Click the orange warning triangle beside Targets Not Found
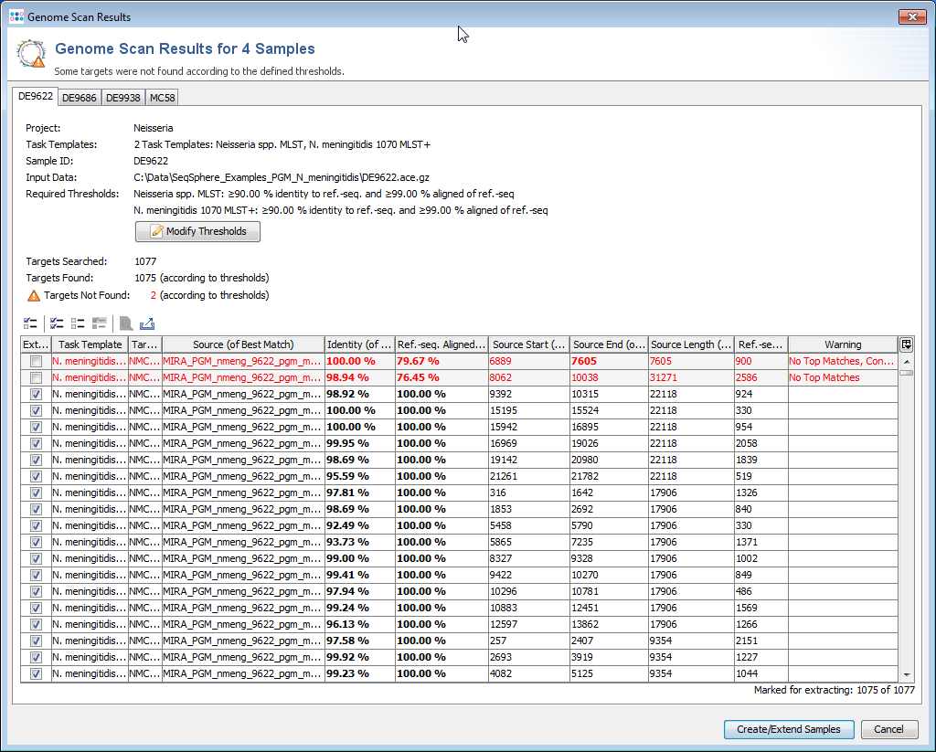 coord(34,295)
